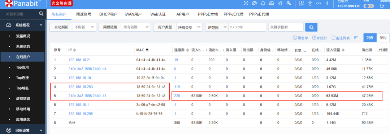This screenshot has height=134, width=390.
Task: Switch to 架构 view
Action: 383,38
